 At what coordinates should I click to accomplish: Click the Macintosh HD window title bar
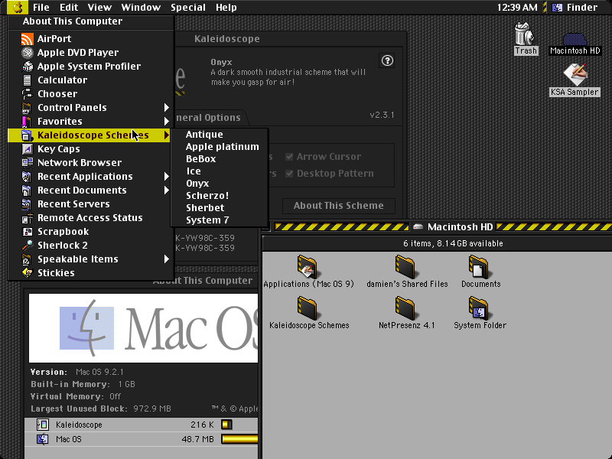click(437, 226)
